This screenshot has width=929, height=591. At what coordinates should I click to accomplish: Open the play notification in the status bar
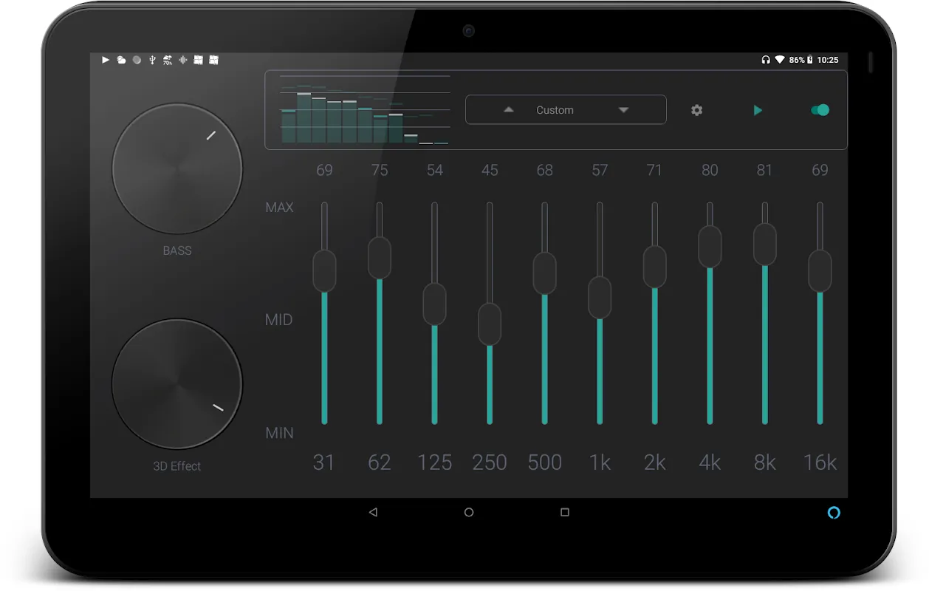[x=106, y=60]
